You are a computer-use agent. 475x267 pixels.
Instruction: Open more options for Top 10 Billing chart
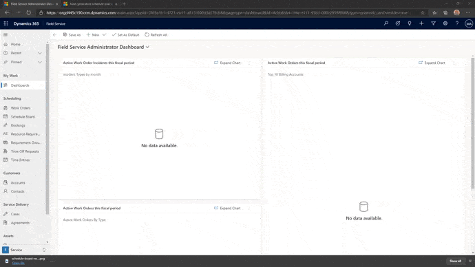pos(454,63)
